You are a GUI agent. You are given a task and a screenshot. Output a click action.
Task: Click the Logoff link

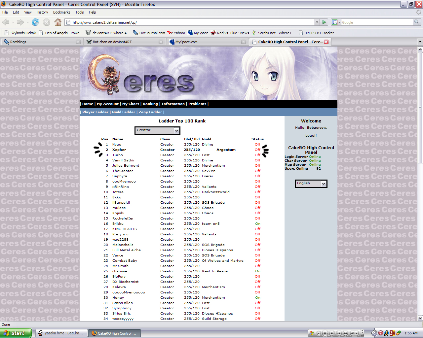(x=311, y=136)
